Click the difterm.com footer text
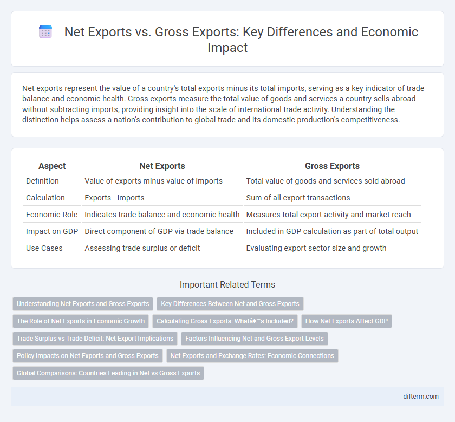The image size is (455, 422). (x=421, y=397)
